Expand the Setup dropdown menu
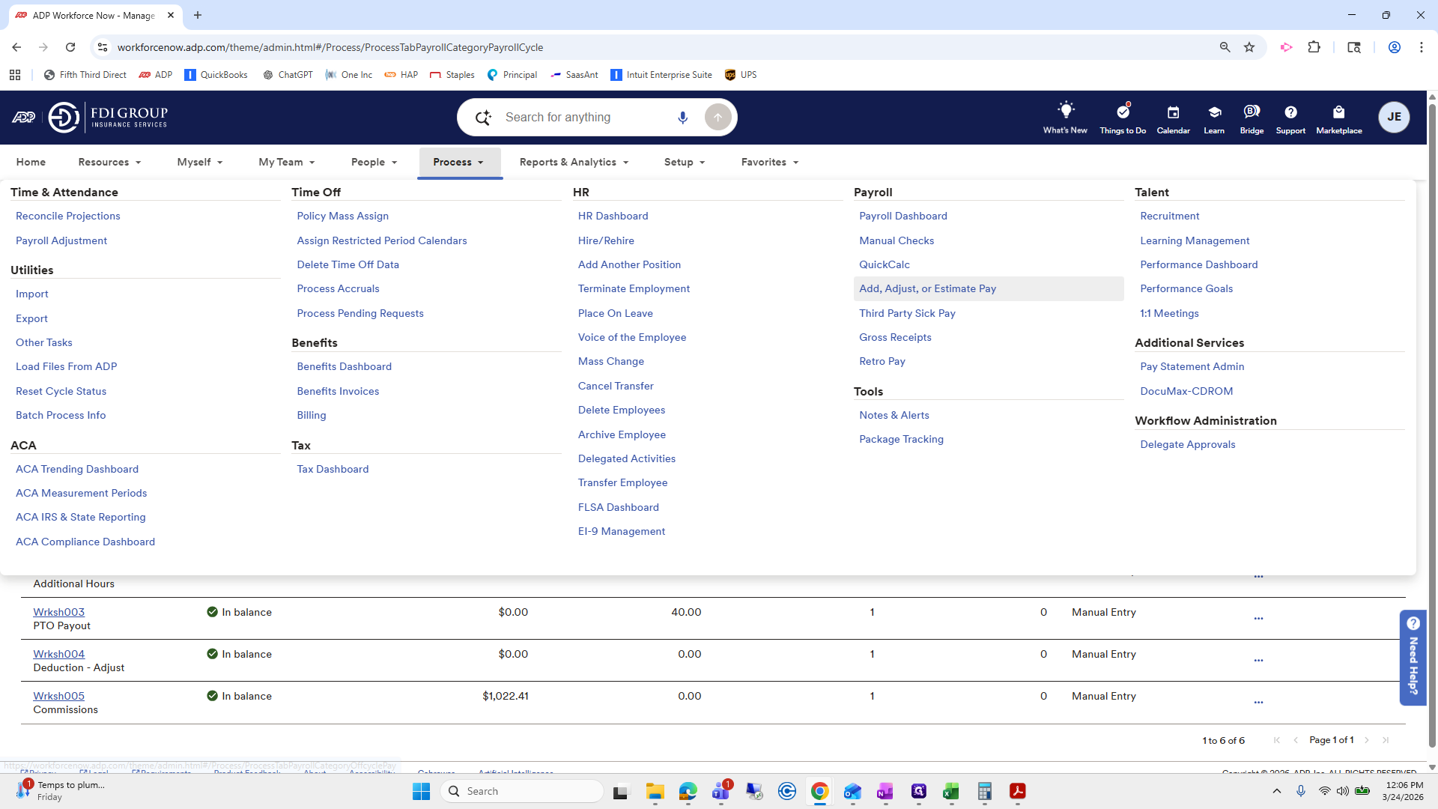Image resolution: width=1438 pixels, height=809 pixels. pyautogui.click(x=684, y=162)
